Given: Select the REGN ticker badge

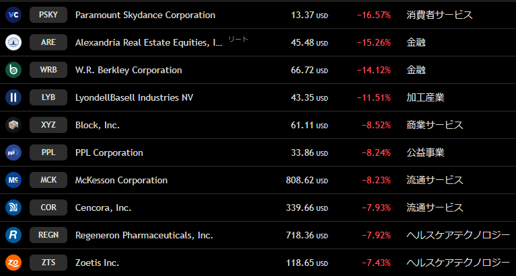Looking at the screenshot, I should pyautogui.click(x=48, y=235).
